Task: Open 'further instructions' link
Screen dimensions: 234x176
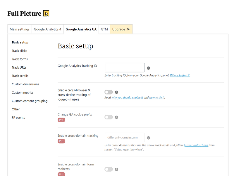Action: click(196, 145)
